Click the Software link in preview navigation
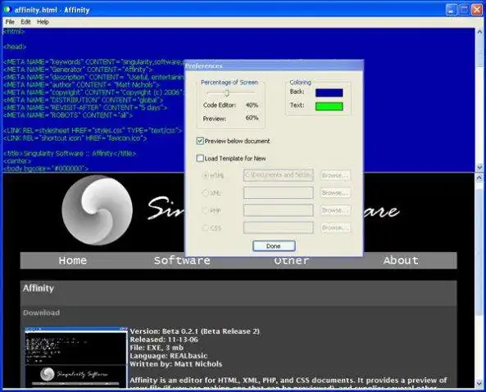This screenshot has width=486, height=392. click(x=182, y=260)
